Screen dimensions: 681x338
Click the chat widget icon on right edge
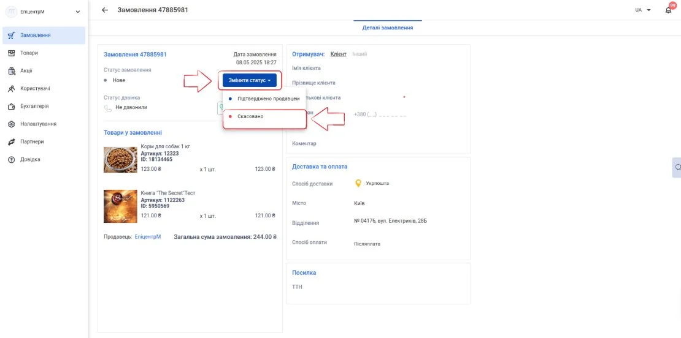coord(677,168)
